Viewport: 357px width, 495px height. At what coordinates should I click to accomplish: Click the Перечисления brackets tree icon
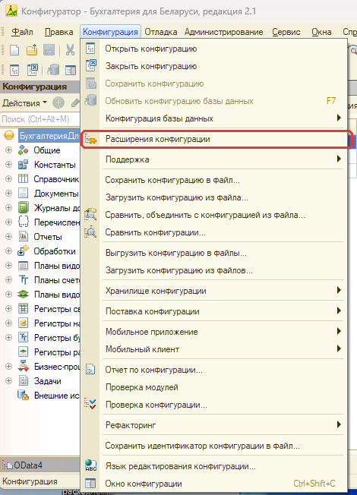click(x=23, y=222)
